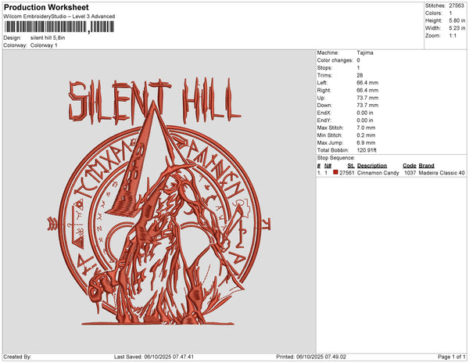The image size is (469, 363).
Task: Click the Left value '66.4 mm'
Action: coord(367,83)
